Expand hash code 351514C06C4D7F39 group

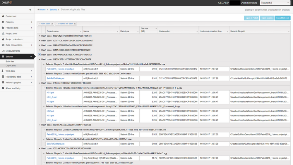coord(40,50)
